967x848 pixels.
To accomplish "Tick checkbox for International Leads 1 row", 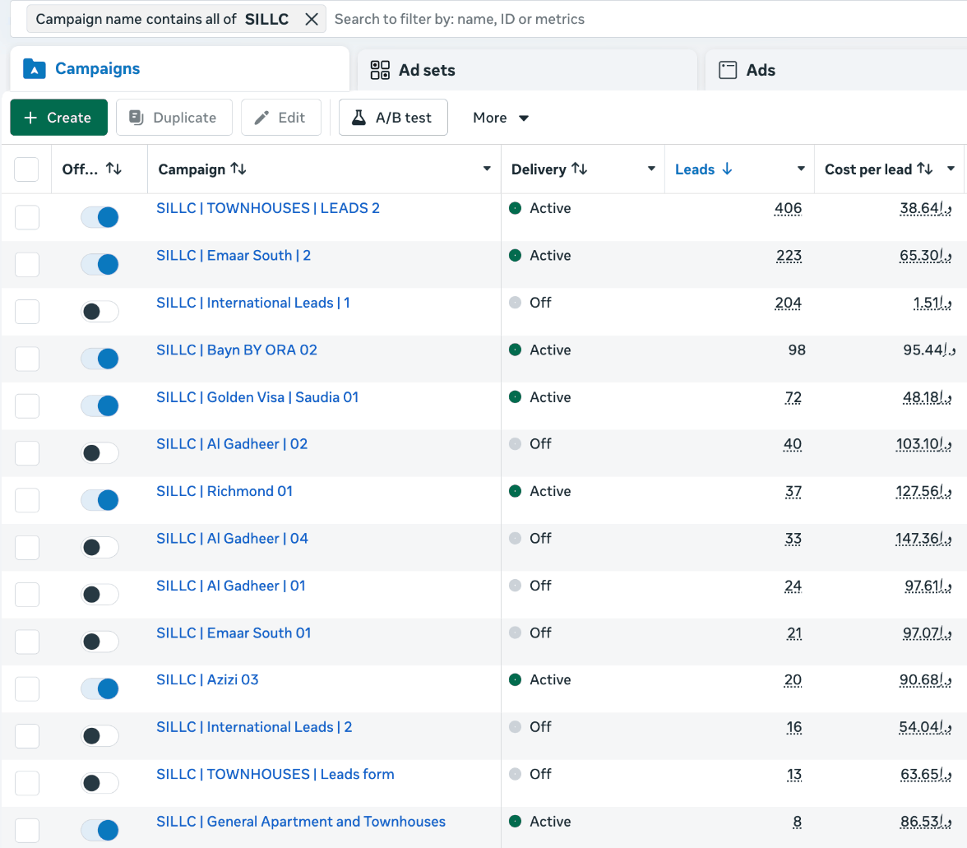I will [27, 312].
